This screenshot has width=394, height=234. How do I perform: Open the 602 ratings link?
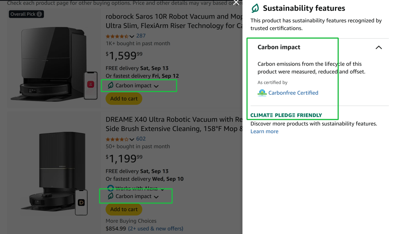point(141,139)
